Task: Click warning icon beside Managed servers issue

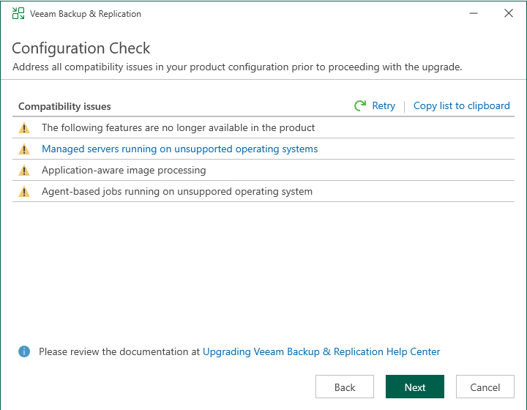Action: [x=24, y=149]
